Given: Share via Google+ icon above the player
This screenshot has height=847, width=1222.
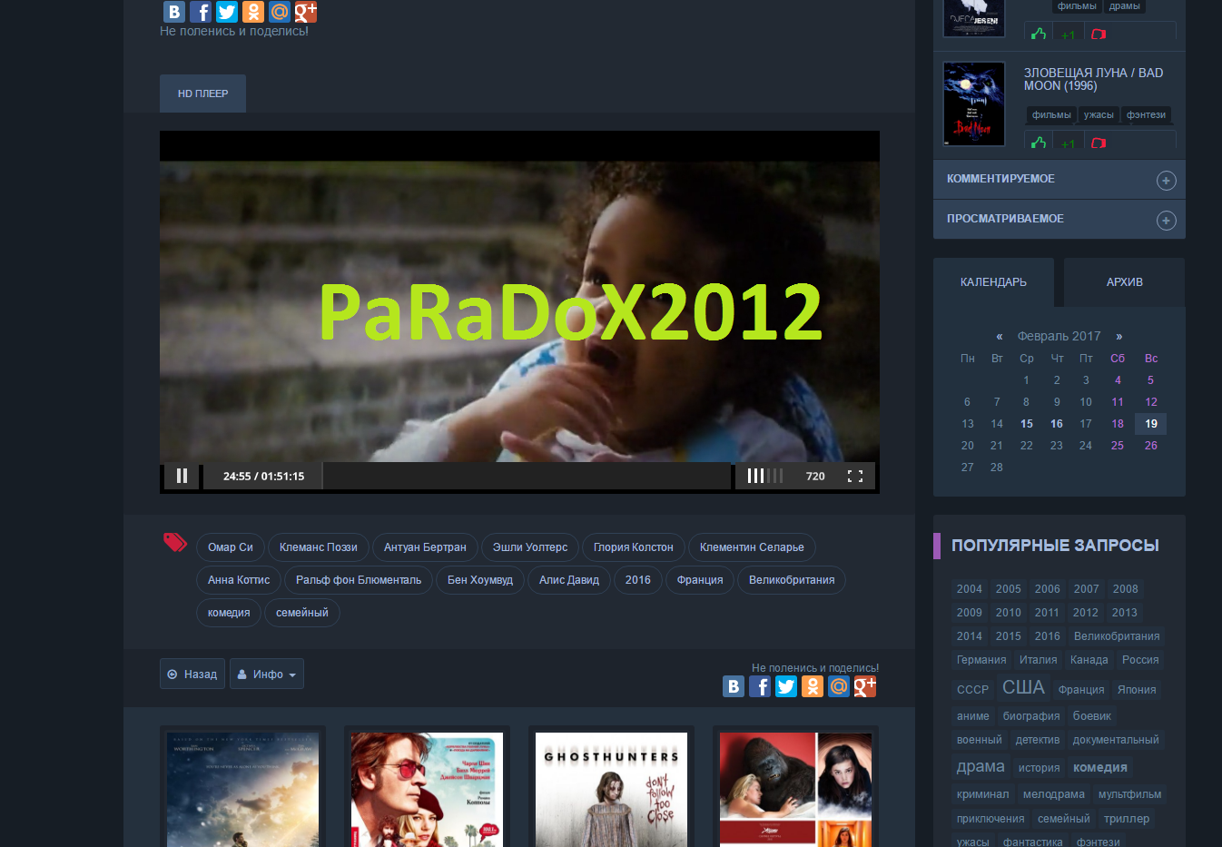Looking at the screenshot, I should [x=306, y=12].
